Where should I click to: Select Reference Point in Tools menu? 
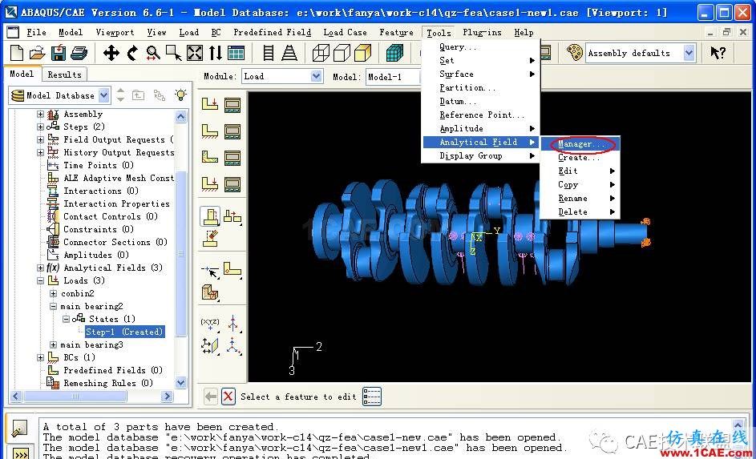[x=480, y=115]
